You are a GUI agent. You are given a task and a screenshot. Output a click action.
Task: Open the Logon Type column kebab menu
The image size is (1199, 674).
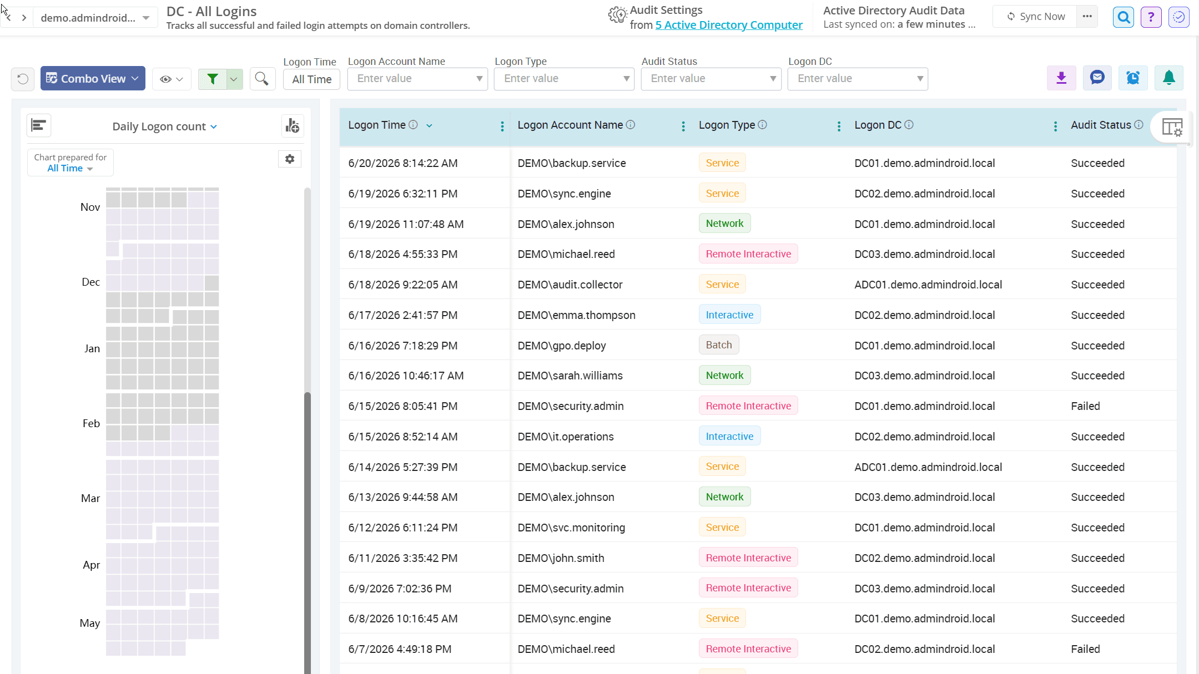coord(839,126)
